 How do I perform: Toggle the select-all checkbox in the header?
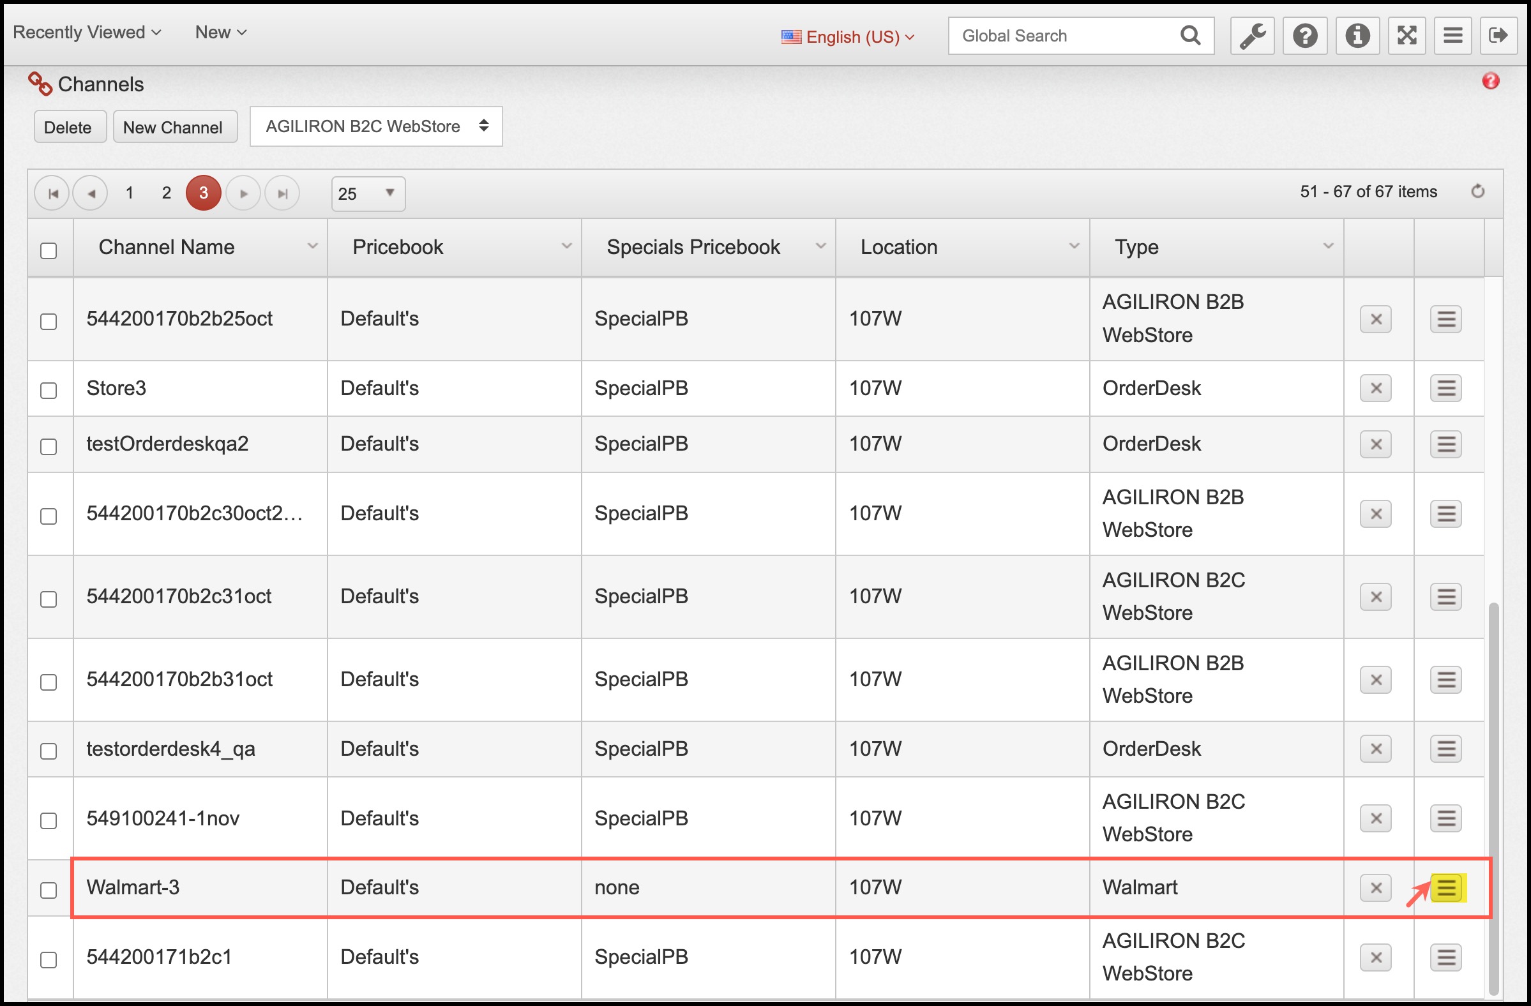(x=49, y=250)
